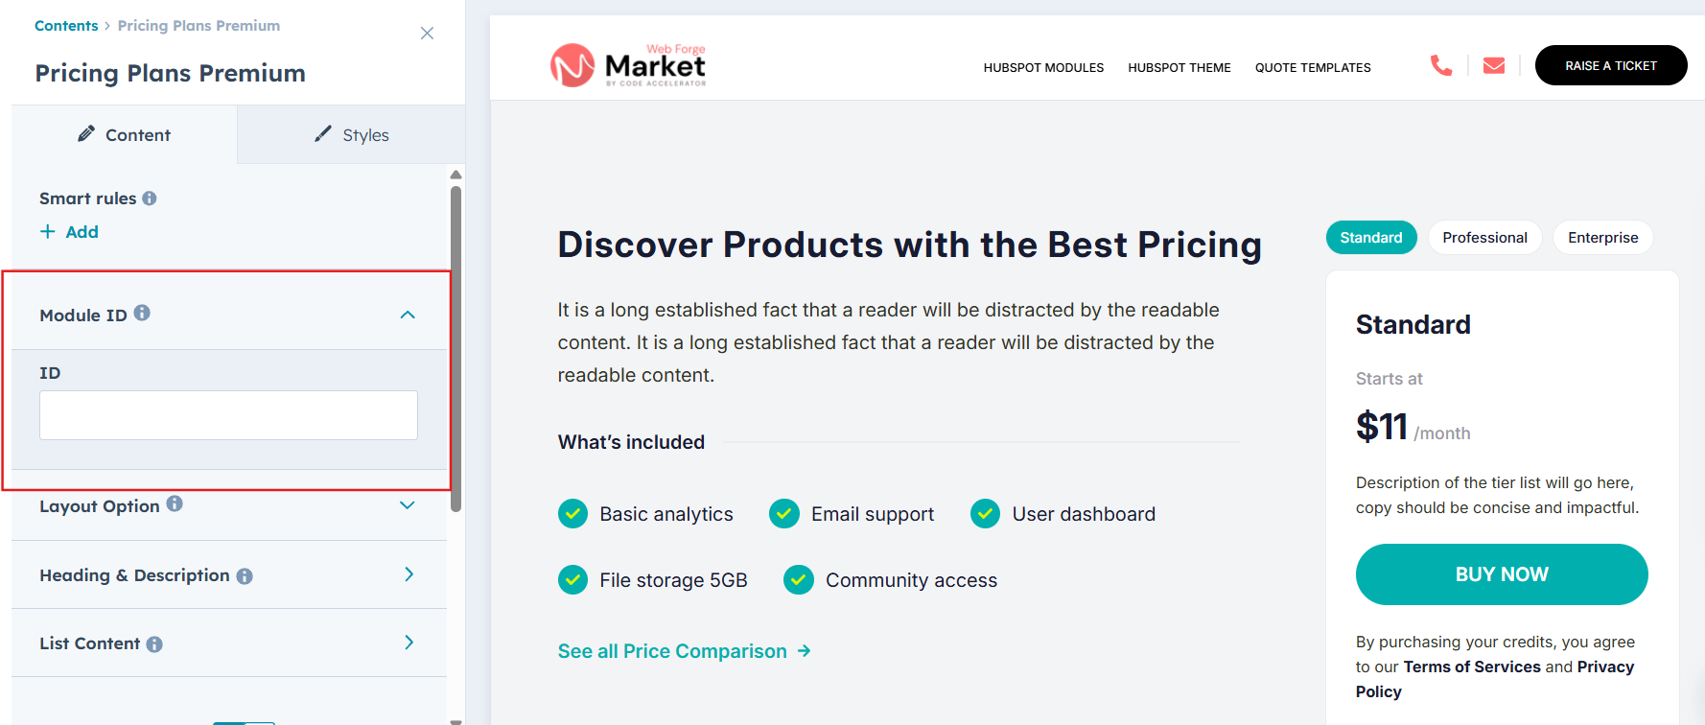Viewport: 1705px width, 725px height.
Task: Click the Layout Option info icon
Action: [175, 503]
